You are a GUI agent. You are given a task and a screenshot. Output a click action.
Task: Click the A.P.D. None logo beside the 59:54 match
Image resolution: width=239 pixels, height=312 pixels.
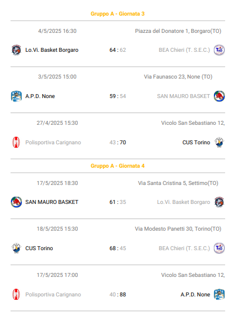coord(16,96)
